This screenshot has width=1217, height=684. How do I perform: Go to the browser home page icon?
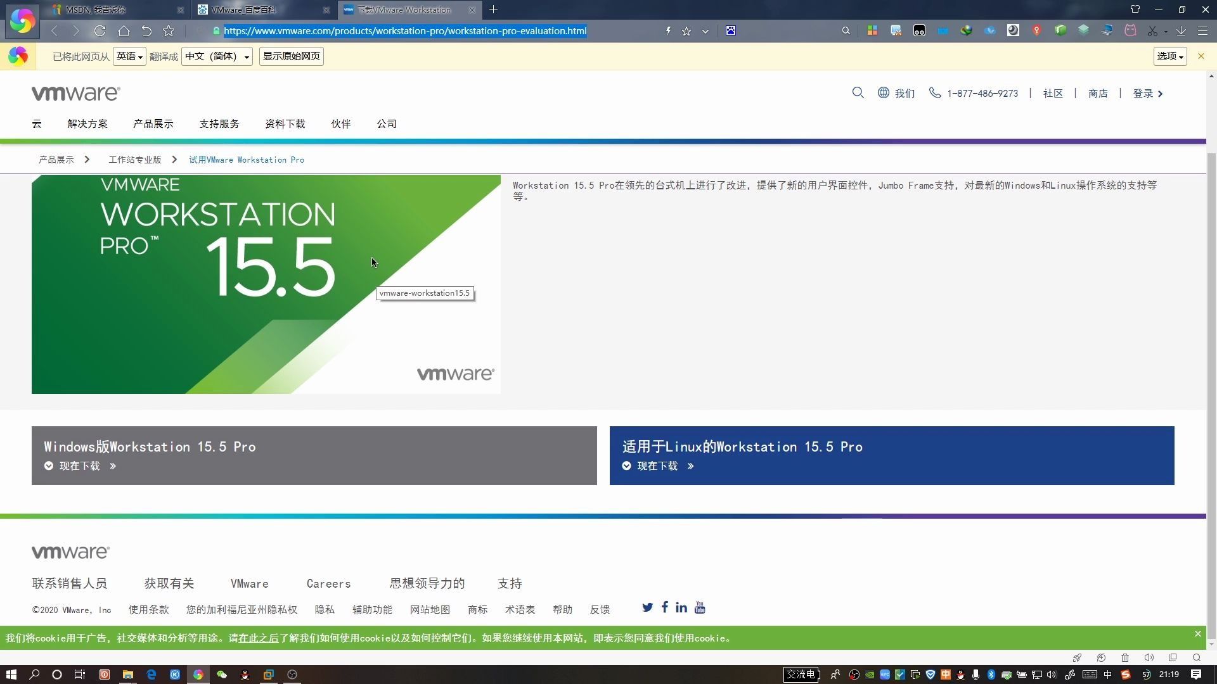coord(124,31)
